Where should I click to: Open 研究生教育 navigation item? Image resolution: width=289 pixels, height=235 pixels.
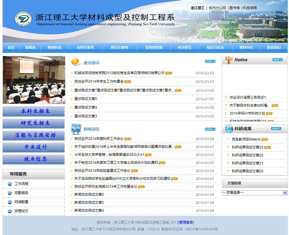point(120,48)
